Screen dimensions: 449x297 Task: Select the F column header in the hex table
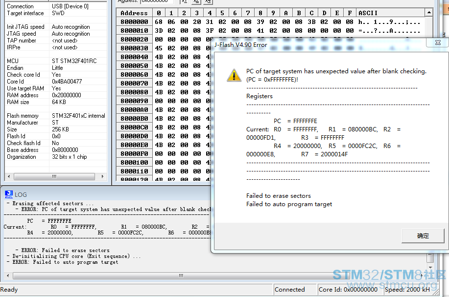pyautogui.click(x=350, y=13)
